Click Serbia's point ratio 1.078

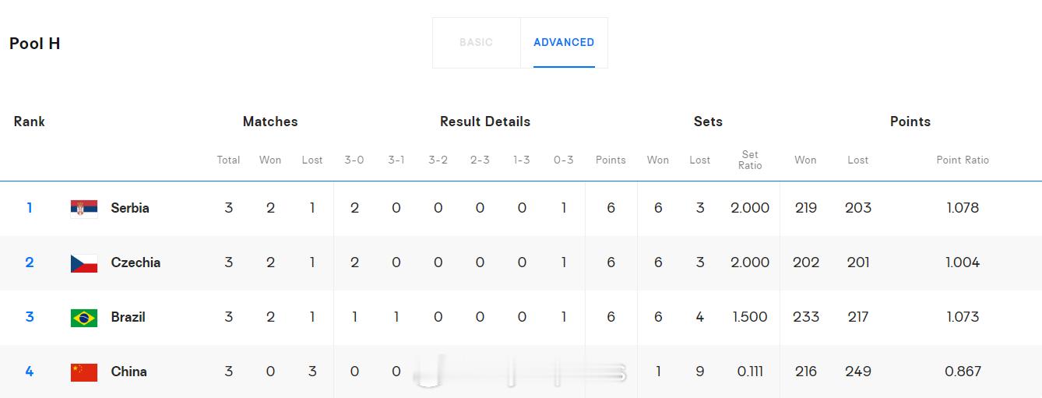click(963, 208)
